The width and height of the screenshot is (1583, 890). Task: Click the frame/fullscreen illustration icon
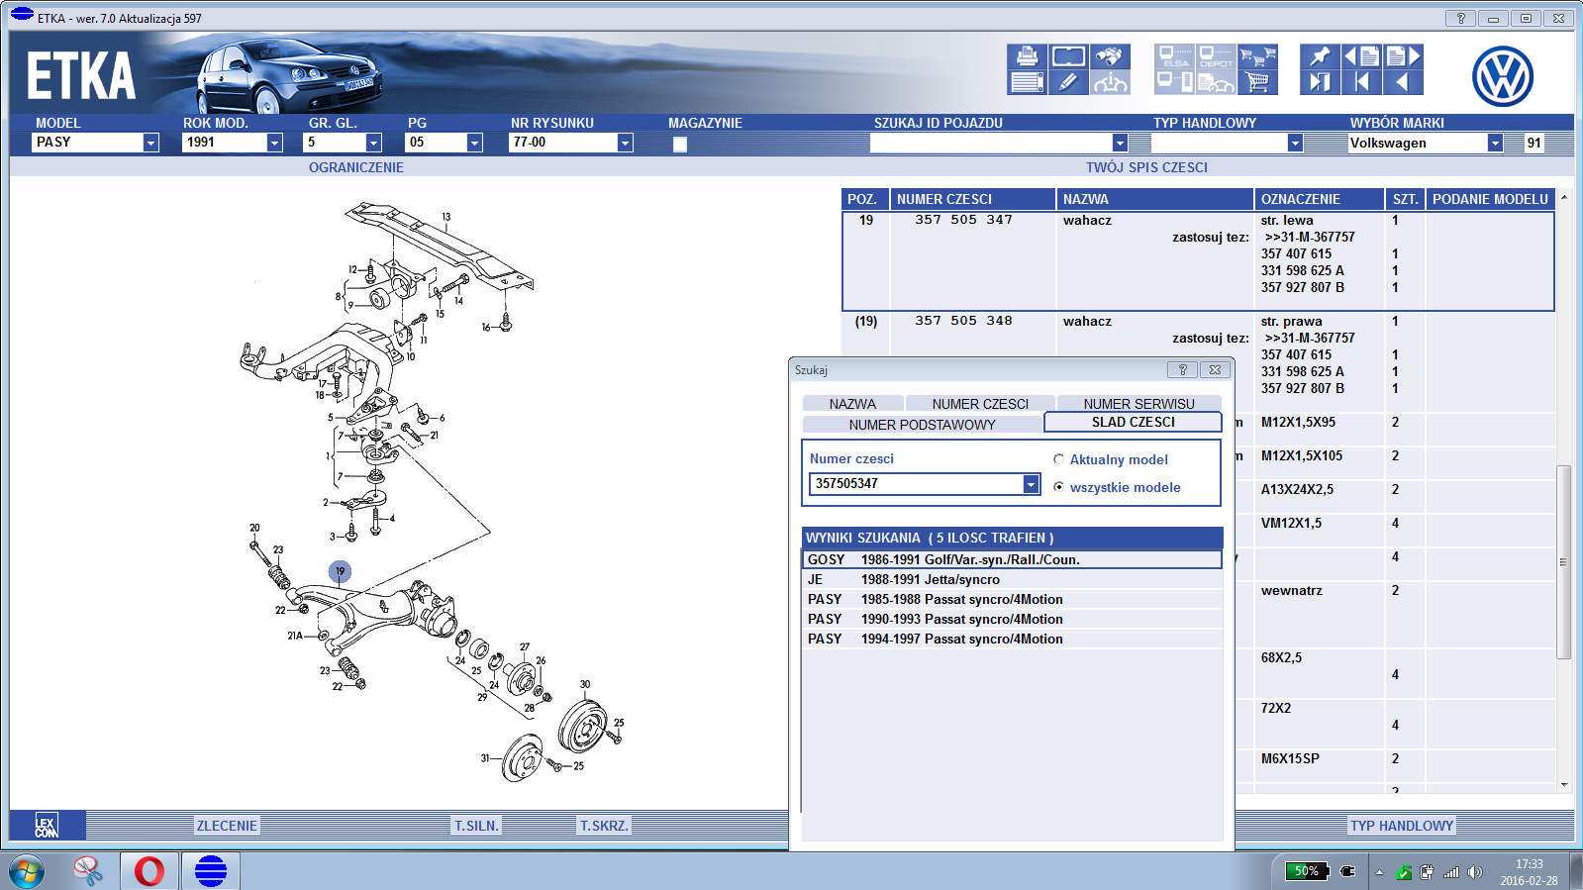coord(1068,56)
